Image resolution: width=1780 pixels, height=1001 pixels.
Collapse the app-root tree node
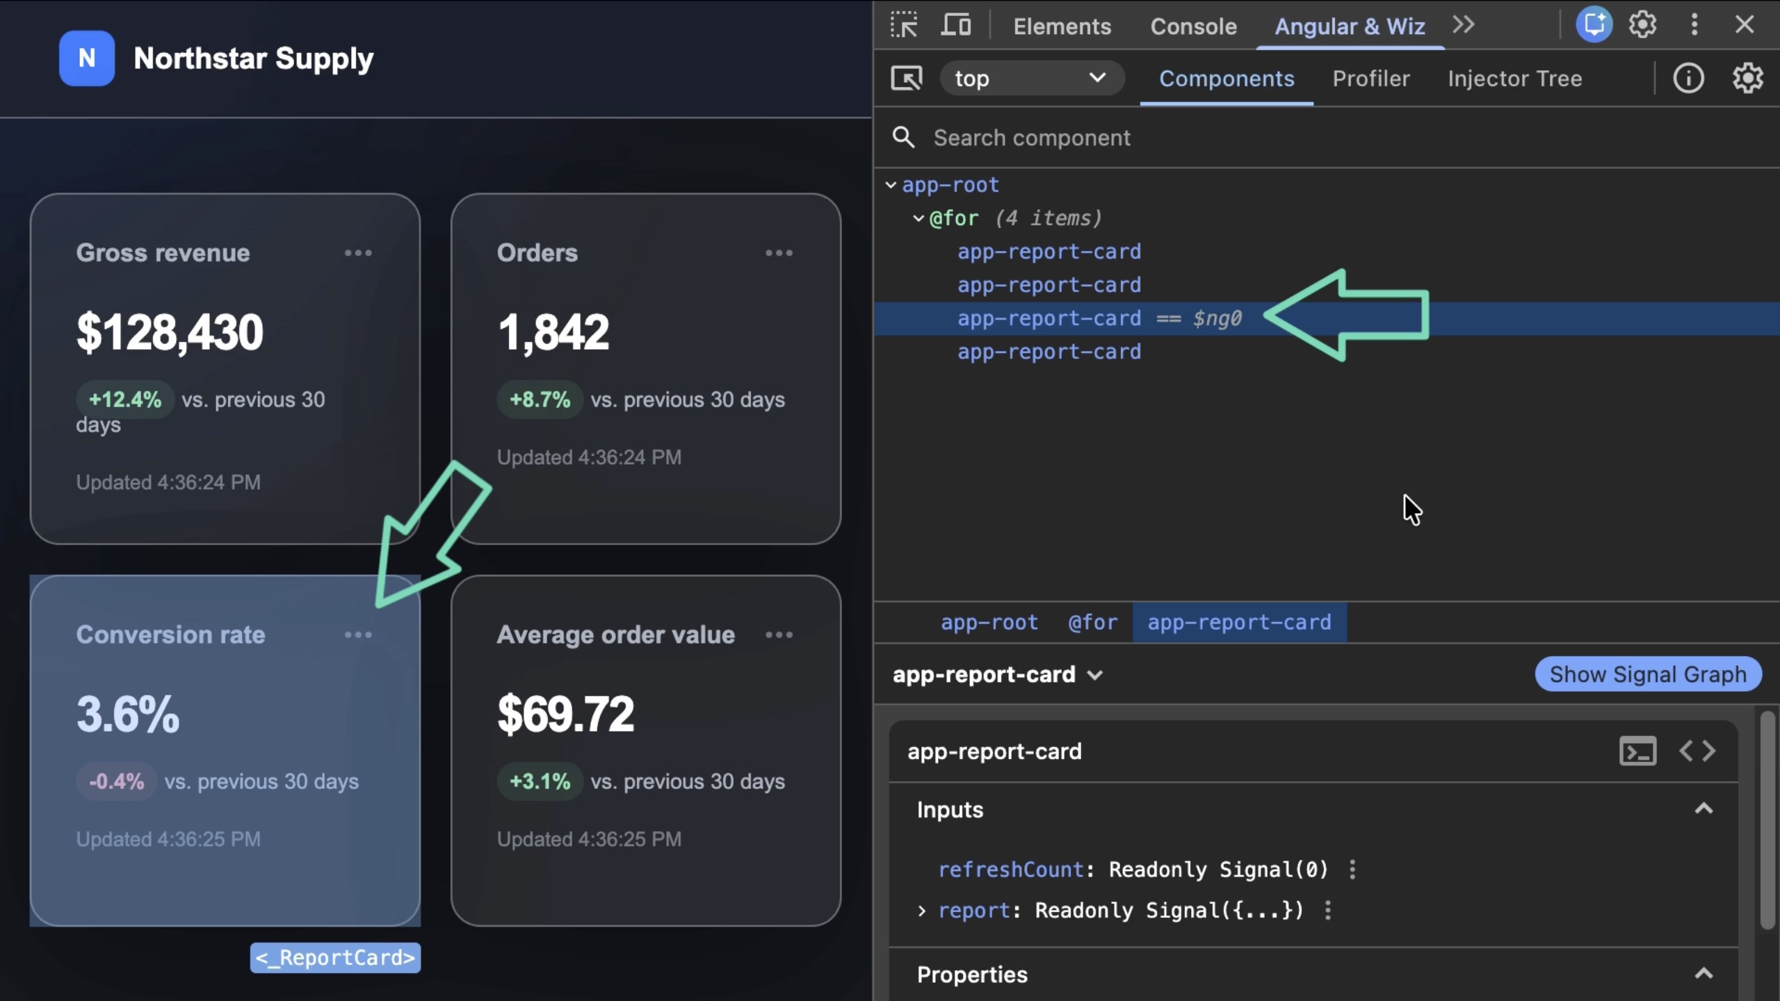point(891,186)
